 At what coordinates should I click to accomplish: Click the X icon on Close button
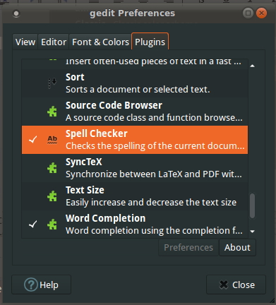click(x=224, y=285)
